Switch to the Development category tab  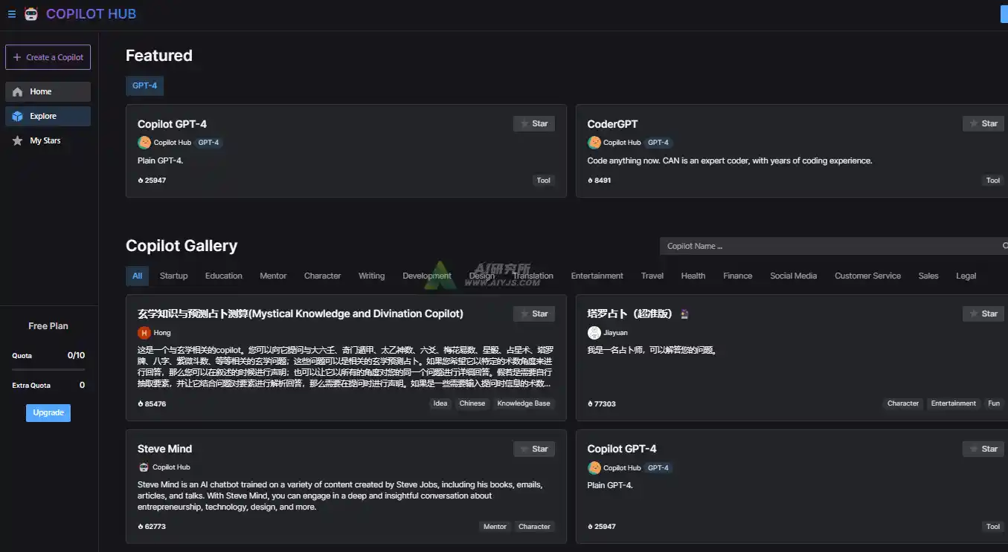426,276
